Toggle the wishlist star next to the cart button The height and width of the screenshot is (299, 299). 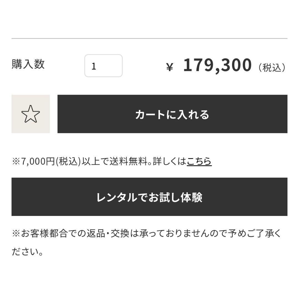[30, 114]
